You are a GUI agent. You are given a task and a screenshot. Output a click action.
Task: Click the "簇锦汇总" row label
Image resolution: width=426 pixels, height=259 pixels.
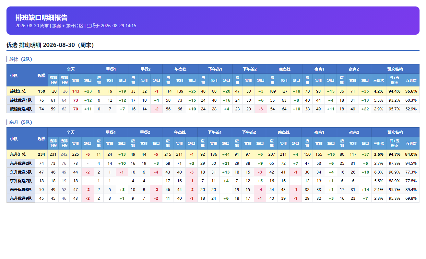click(21, 91)
